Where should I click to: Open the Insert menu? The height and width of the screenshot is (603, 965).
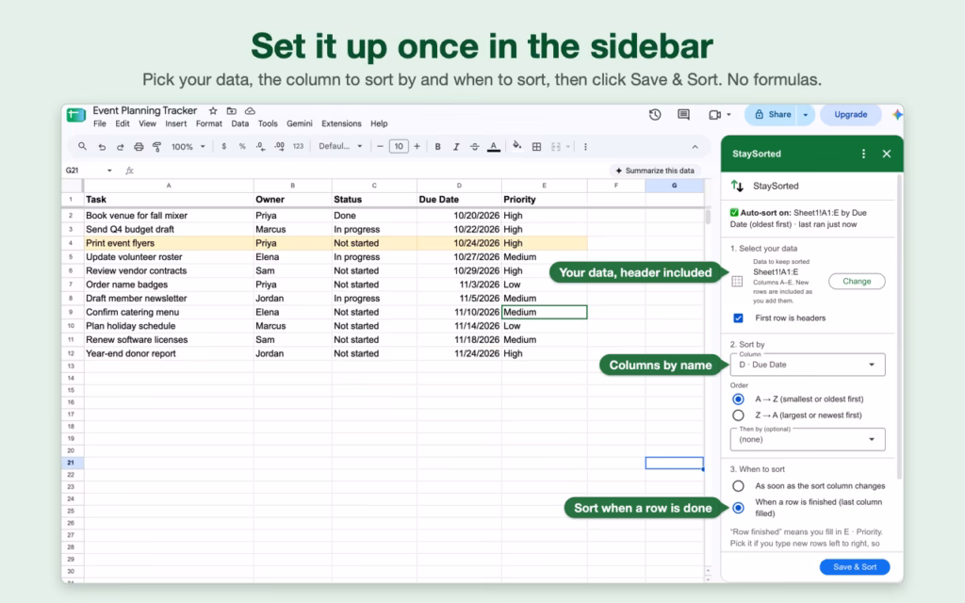pyautogui.click(x=175, y=123)
